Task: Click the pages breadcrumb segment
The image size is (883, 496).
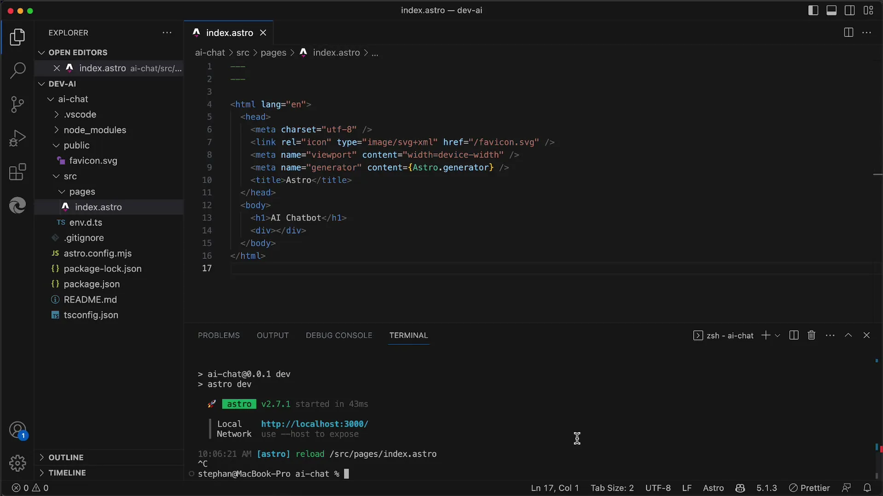Action: (273, 53)
